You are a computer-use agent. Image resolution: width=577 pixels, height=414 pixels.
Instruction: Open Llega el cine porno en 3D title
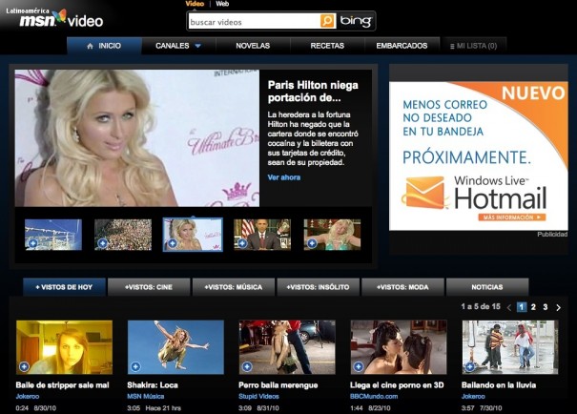click(x=397, y=385)
